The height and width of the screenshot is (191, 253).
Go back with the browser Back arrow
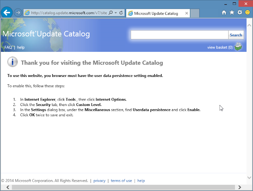point(7,12)
